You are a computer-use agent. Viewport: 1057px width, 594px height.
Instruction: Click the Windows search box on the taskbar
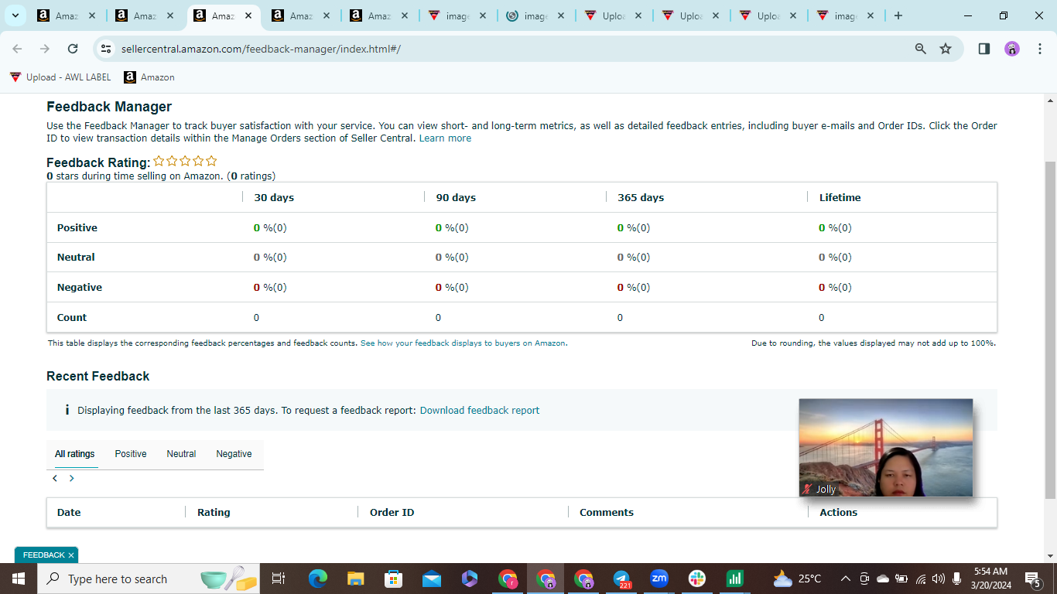pos(147,579)
